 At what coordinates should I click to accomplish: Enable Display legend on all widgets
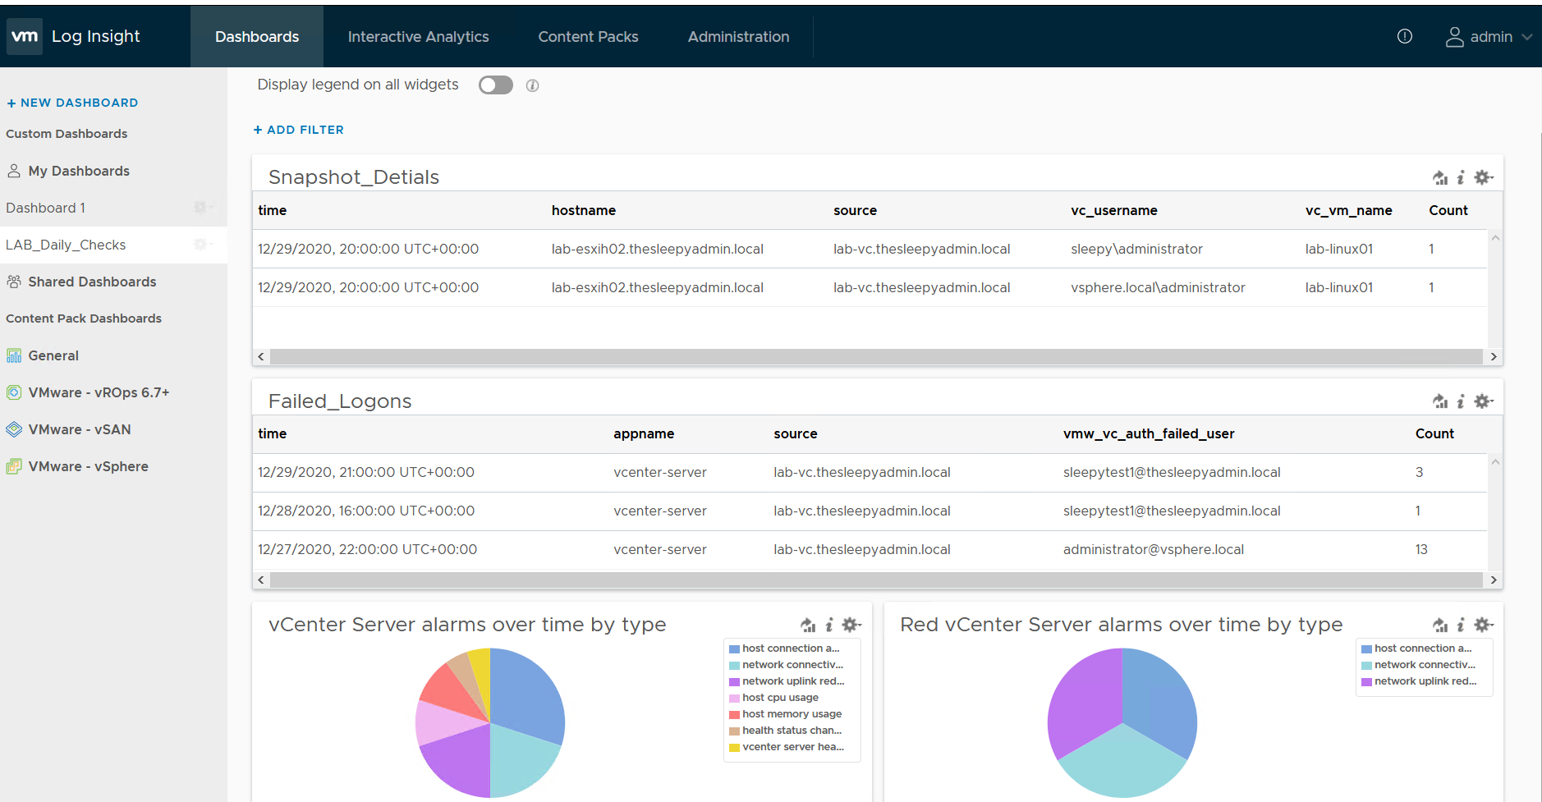pos(495,85)
